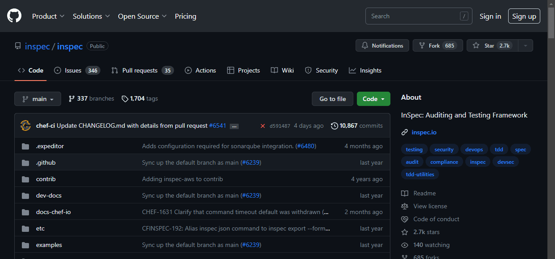Viewport: 555px width, 259px height.
Task: Open the star lists dropdown arrow
Action: [x=526, y=45]
